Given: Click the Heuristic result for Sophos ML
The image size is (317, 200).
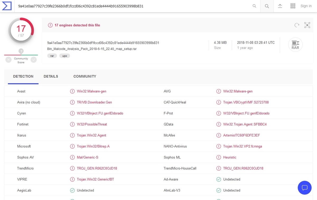Looking at the screenshot, I should click(230, 158).
